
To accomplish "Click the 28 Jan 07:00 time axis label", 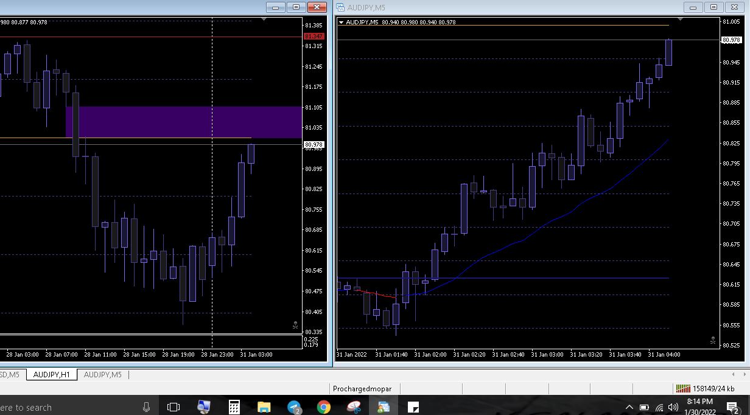I will [x=61, y=354].
